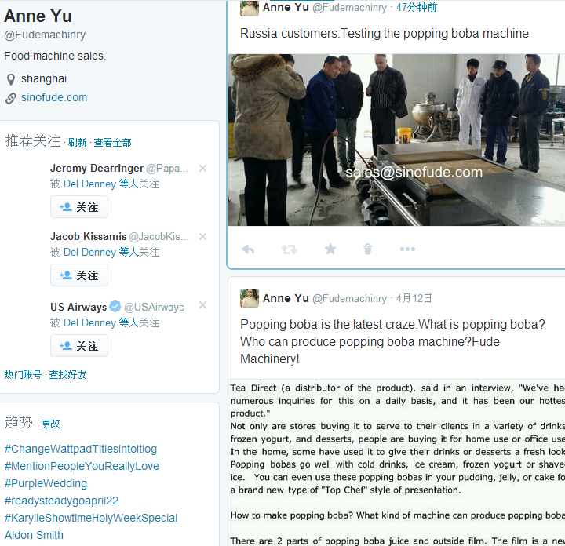Dismiss the US Airways suggestion
565x546 pixels.
tap(203, 305)
